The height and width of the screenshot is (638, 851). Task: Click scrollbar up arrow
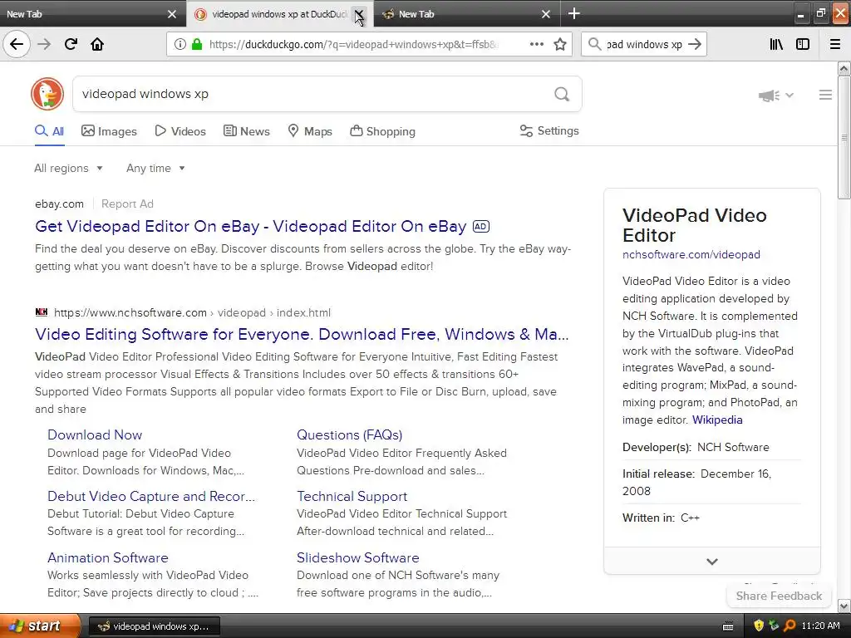click(x=844, y=68)
